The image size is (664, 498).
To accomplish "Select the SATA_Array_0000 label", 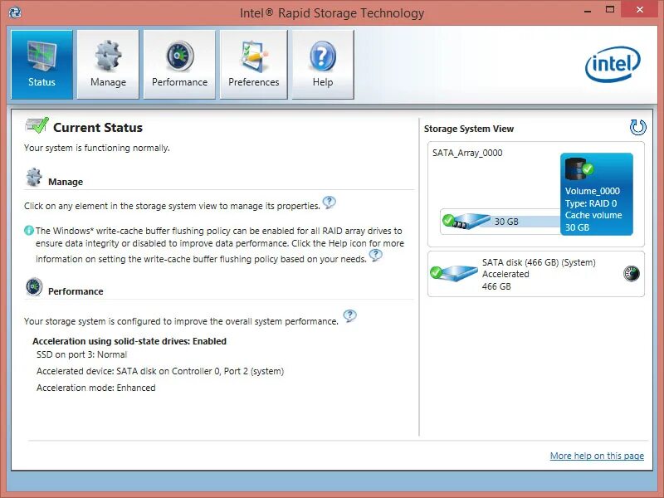I will coord(467,153).
